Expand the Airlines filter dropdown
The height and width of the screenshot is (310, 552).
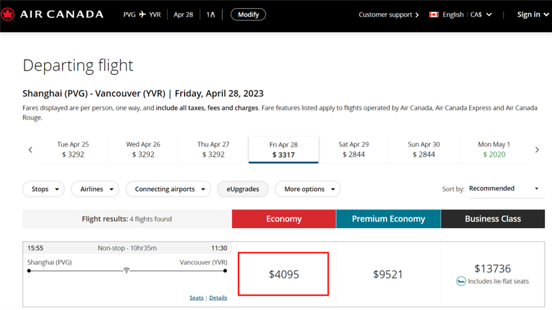[95, 189]
